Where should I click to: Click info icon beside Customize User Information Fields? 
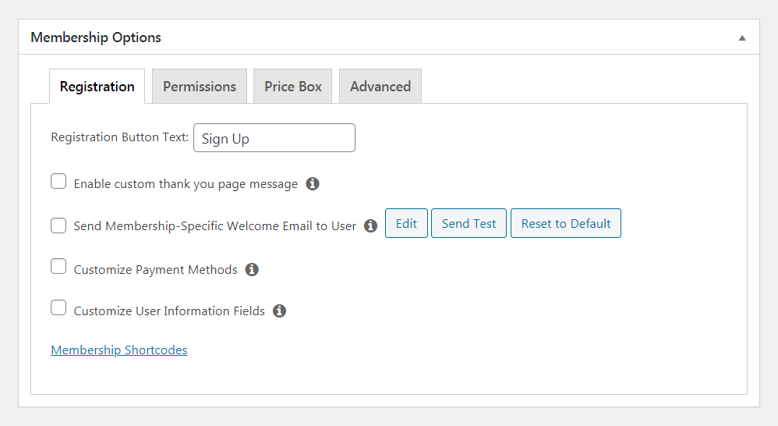point(279,311)
